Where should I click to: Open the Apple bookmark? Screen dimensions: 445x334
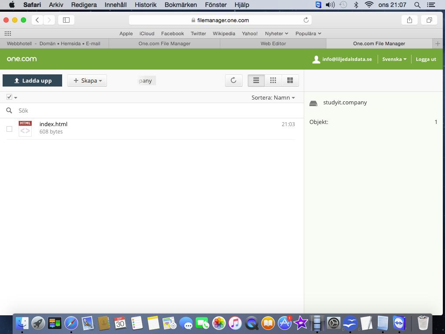[x=126, y=33]
